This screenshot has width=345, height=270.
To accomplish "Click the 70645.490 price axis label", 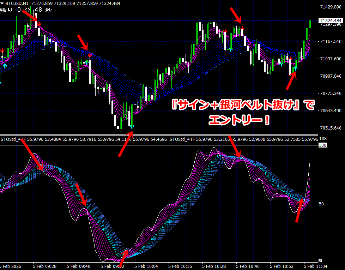I will (331, 111).
